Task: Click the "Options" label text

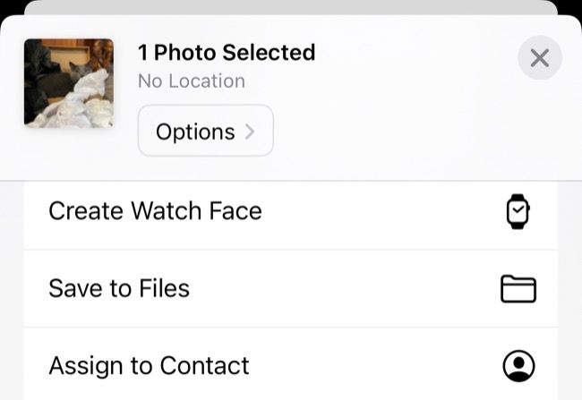Action: [x=194, y=132]
